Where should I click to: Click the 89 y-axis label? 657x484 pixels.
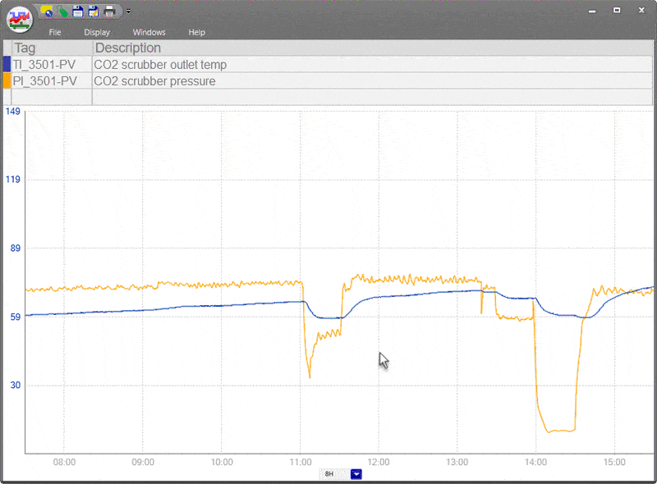[15, 249]
